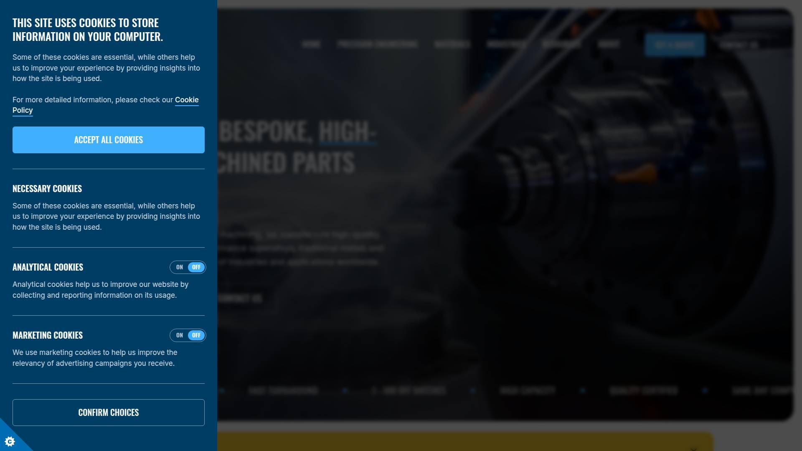The height and width of the screenshot is (451, 802).
Task: Click the Necessary Cookies heading
Action: [47, 189]
